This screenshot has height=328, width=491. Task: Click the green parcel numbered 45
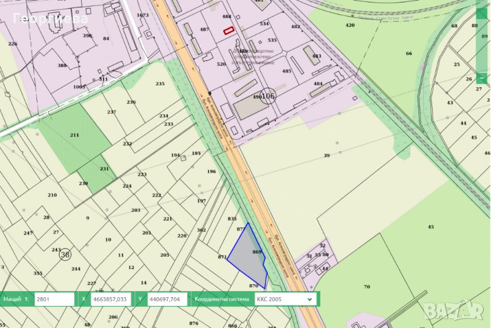[x=430, y=227]
